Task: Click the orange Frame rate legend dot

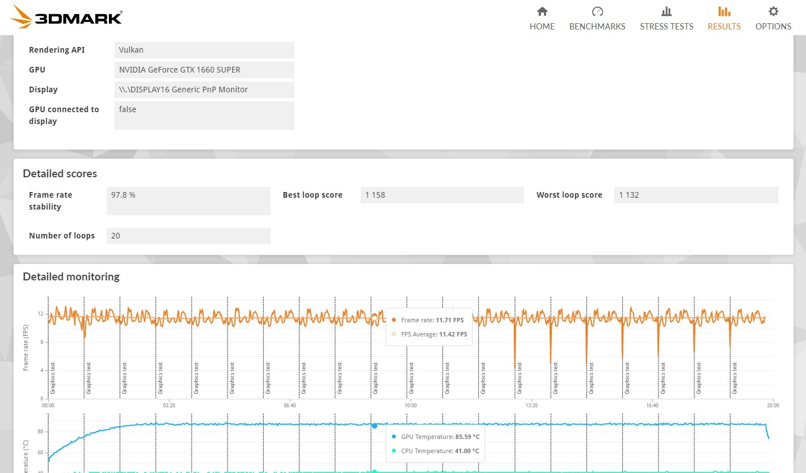Action: (x=394, y=320)
